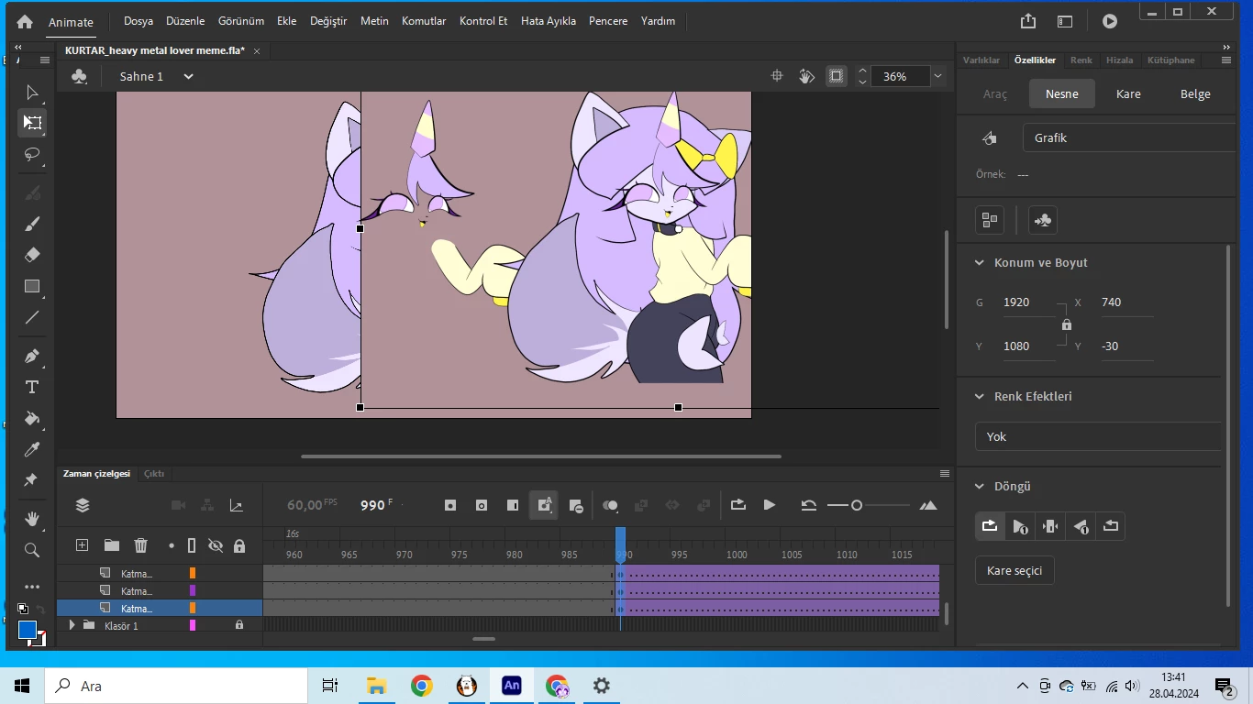Open the Değiştir menu
Image resolution: width=1253 pixels, height=704 pixels.
[328, 21]
